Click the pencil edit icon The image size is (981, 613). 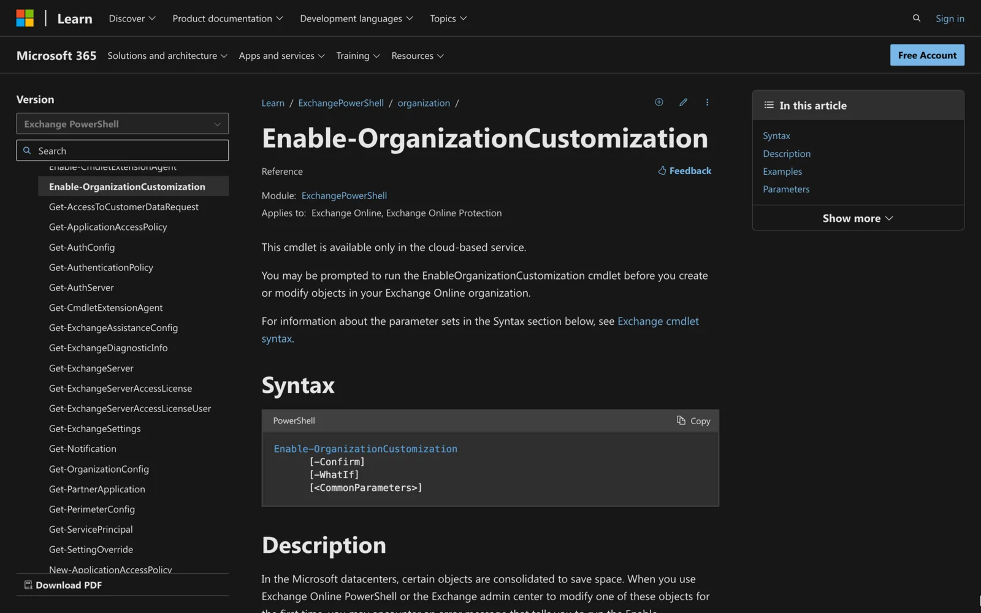[x=683, y=102]
